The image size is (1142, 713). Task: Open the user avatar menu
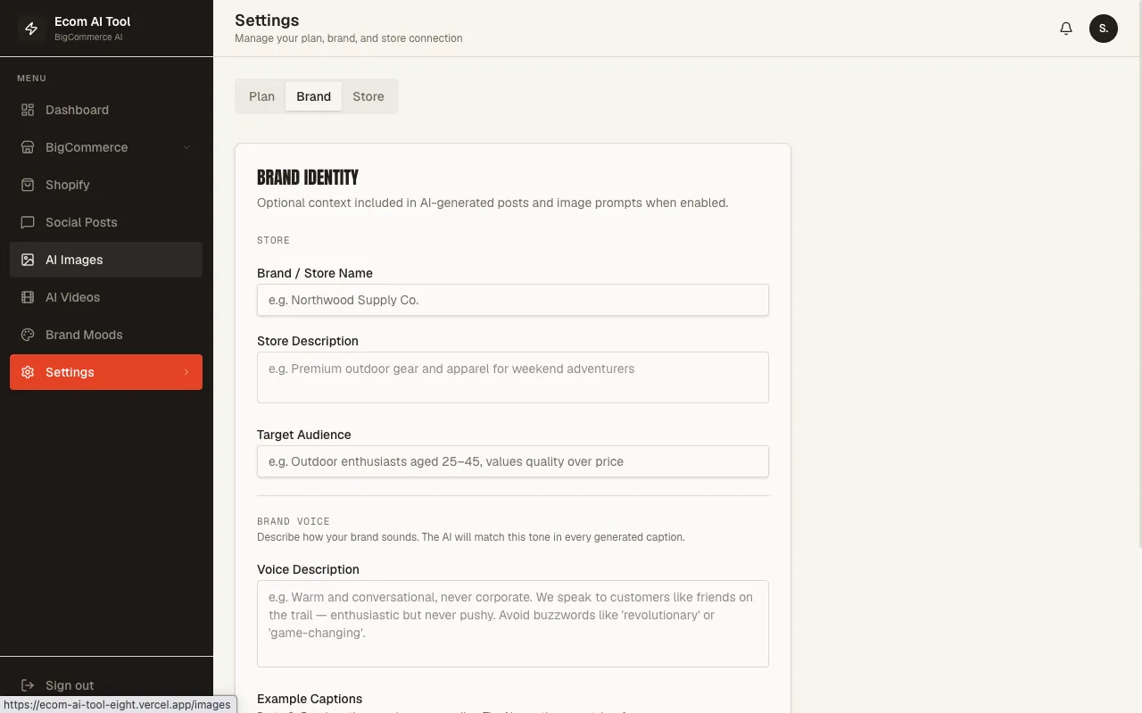pyautogui.click(x=1104, y=29)
